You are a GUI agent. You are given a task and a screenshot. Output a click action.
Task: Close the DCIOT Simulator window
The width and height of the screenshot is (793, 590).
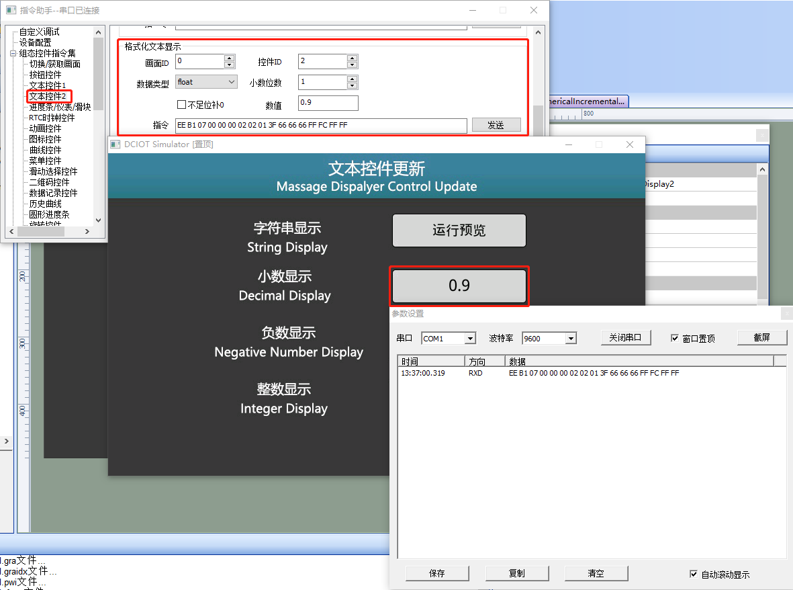click(630, 144)
